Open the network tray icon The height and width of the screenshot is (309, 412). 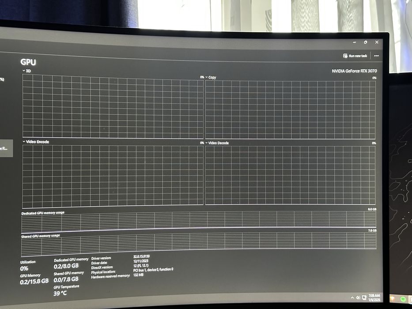(x=364, y=298)
